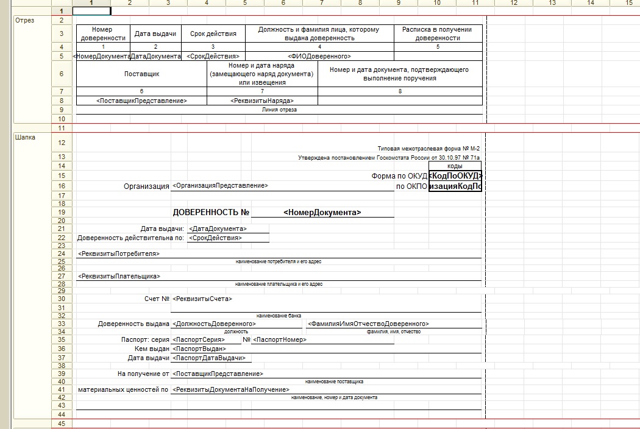Select column header 3
Image resolution: width=640 pixels, height=429 pixels.
168,3
